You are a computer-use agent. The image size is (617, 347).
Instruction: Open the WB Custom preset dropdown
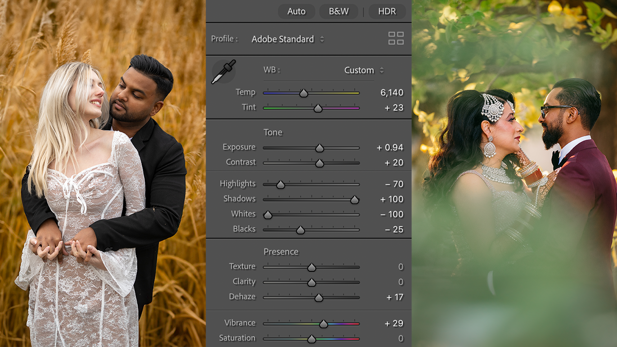(364, 70)
